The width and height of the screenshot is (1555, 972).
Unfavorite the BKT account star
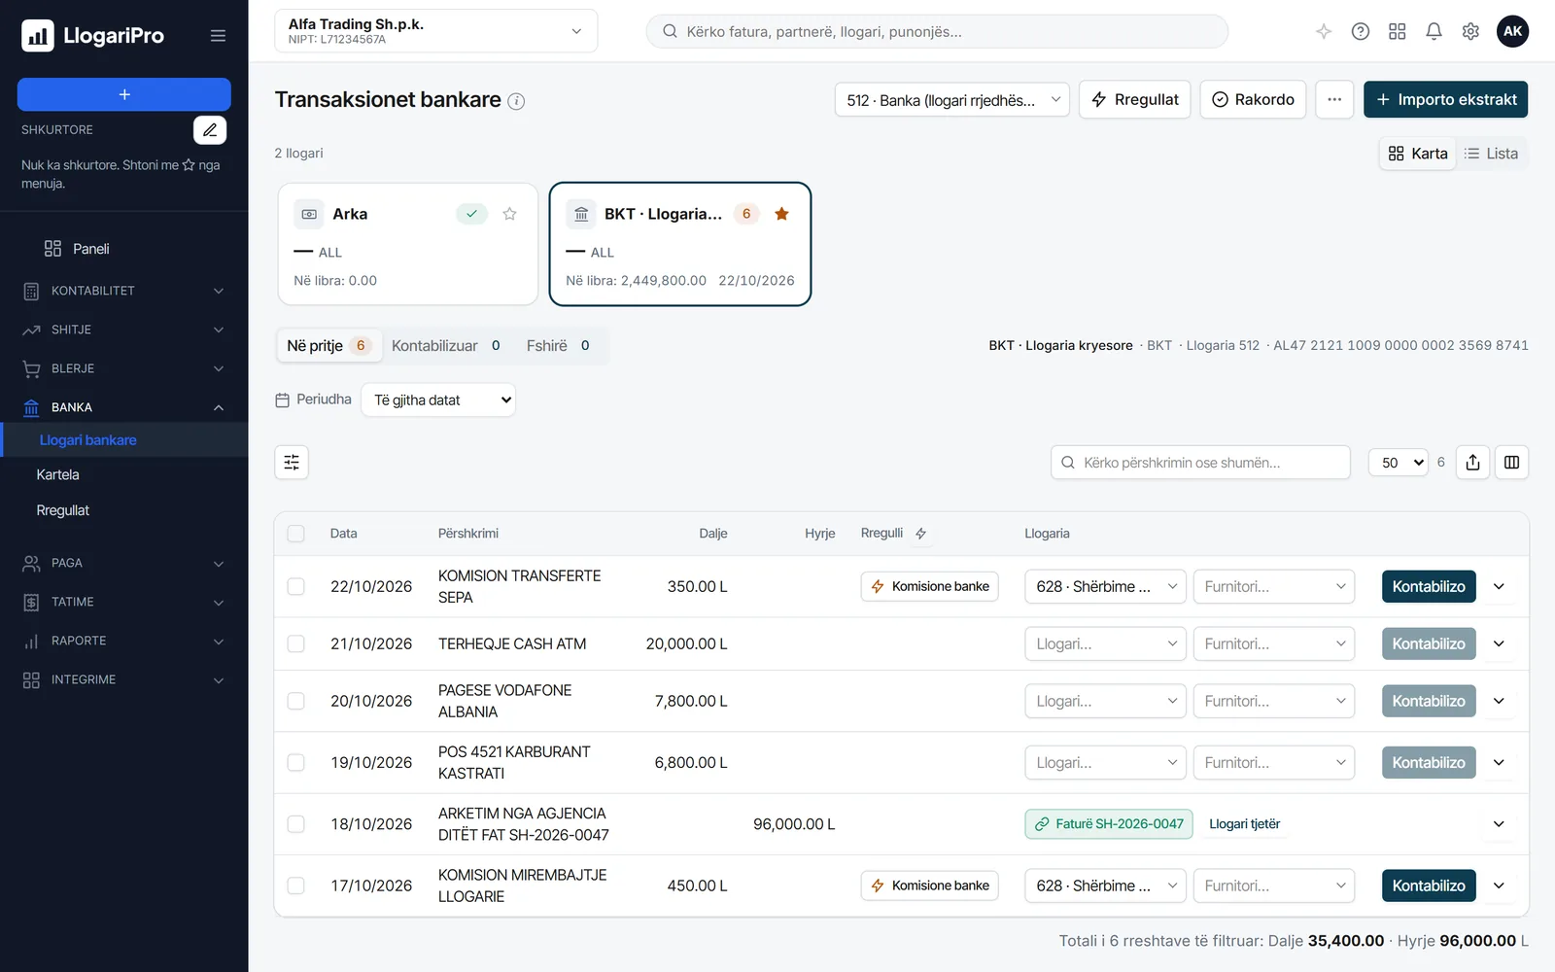pos(781,214)
